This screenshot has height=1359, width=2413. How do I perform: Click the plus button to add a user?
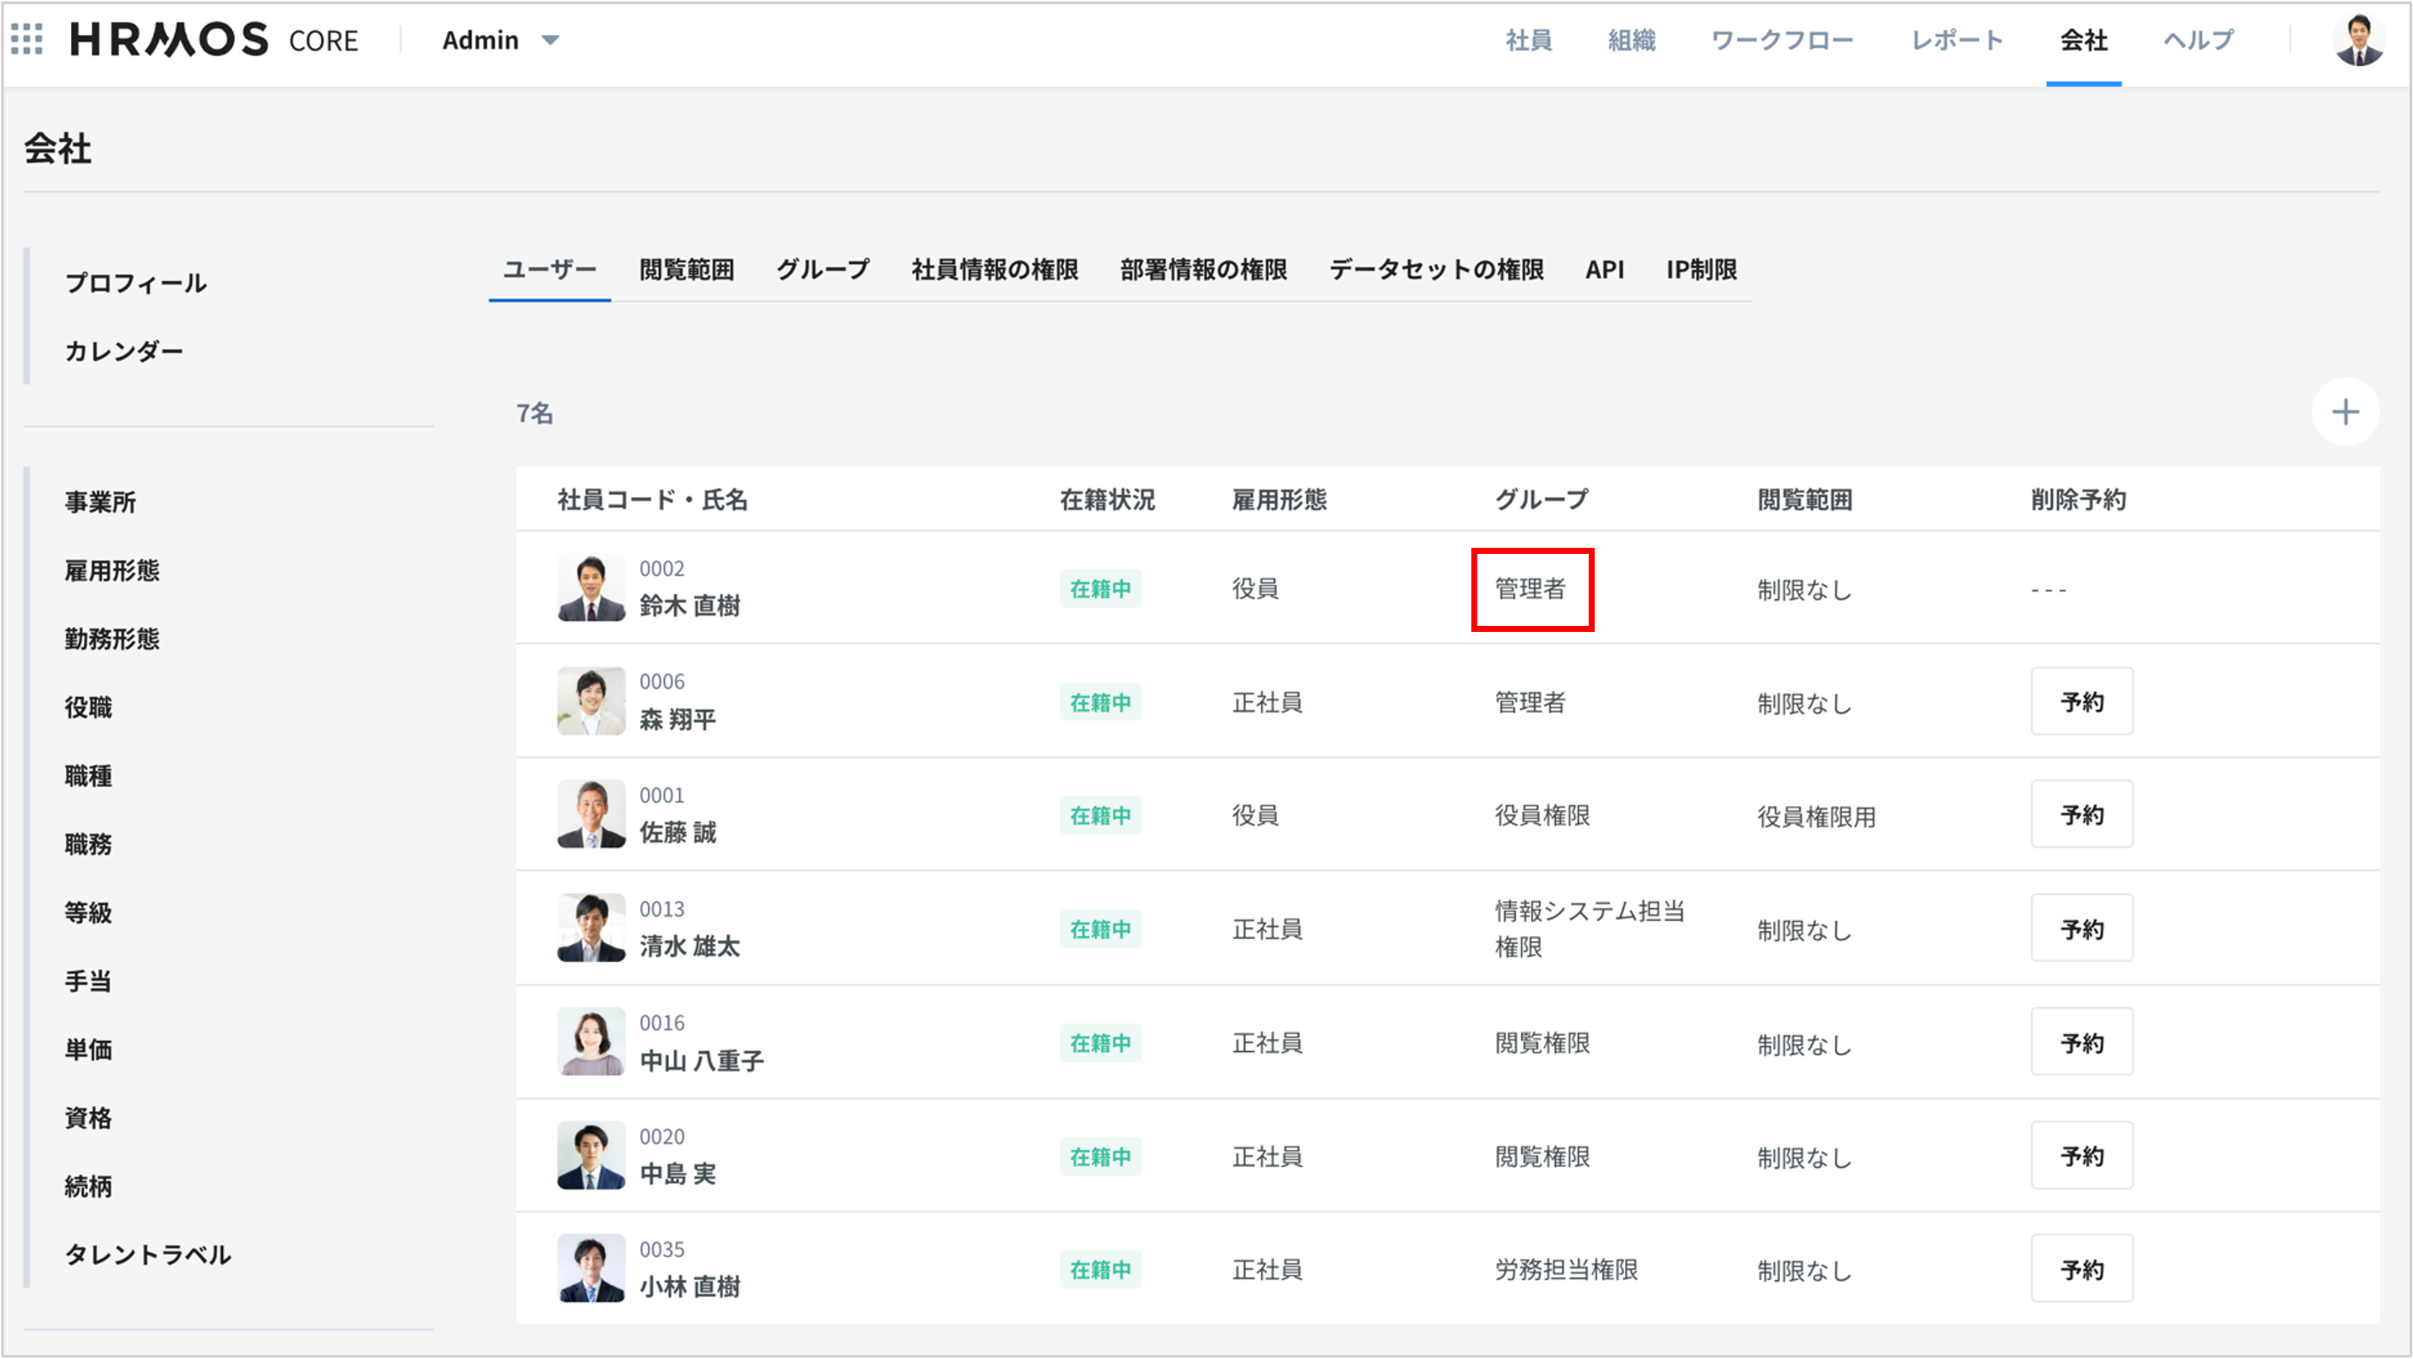coord(2344,412)
